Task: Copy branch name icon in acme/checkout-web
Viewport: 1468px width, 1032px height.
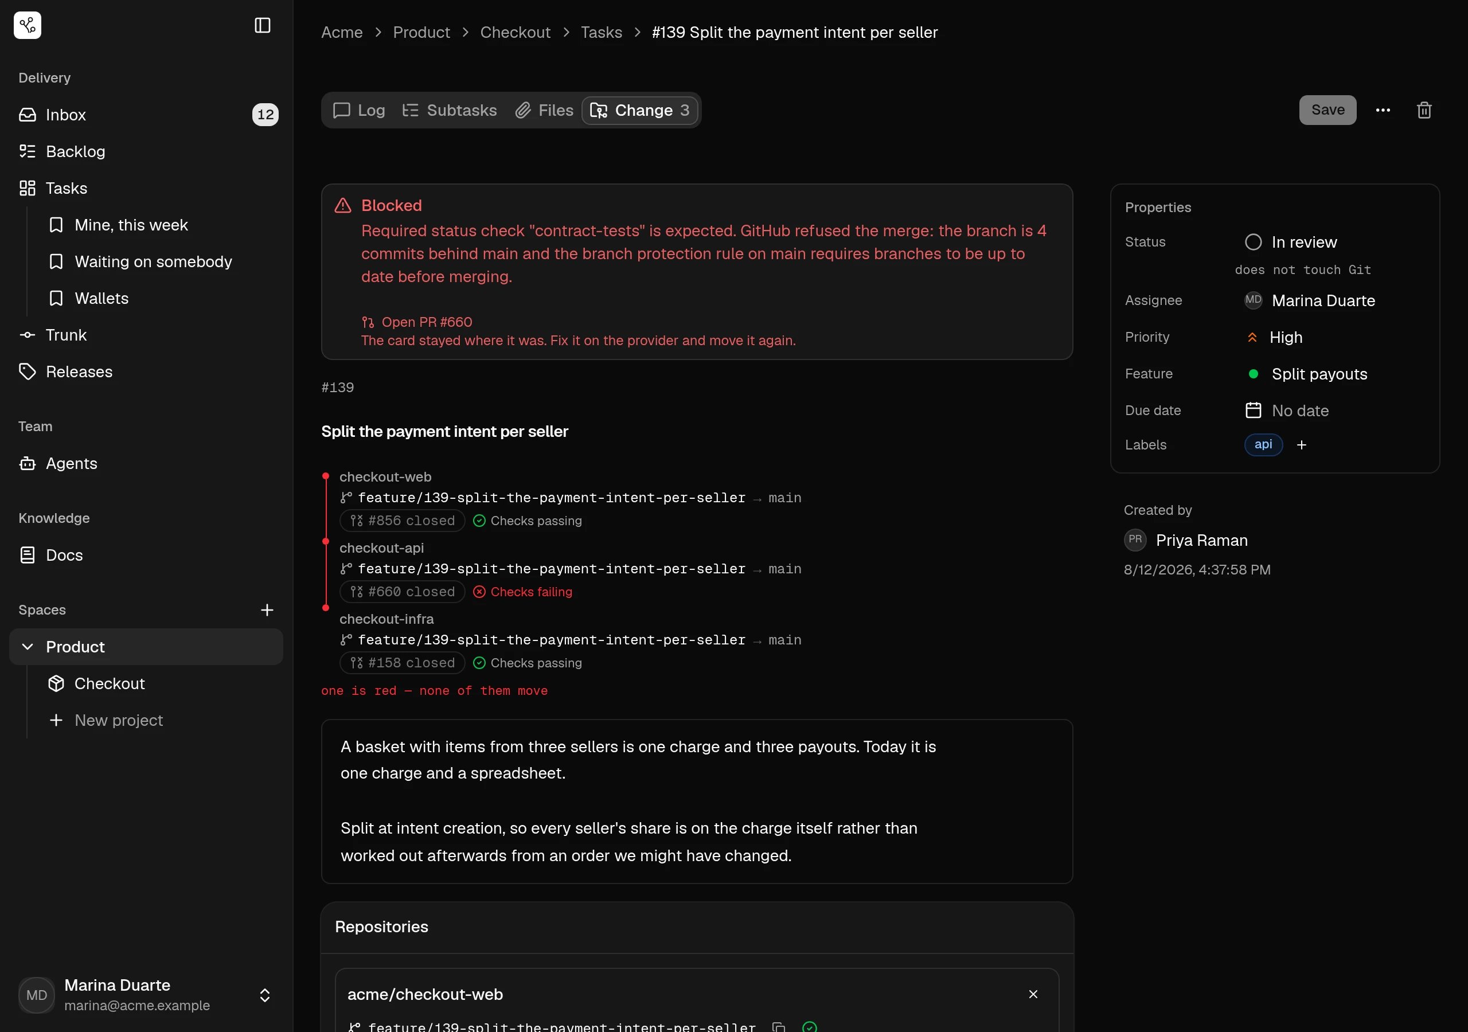Action: 778,1026
